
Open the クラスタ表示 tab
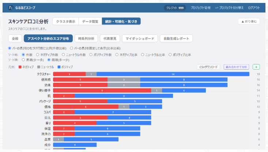point(66,21)
